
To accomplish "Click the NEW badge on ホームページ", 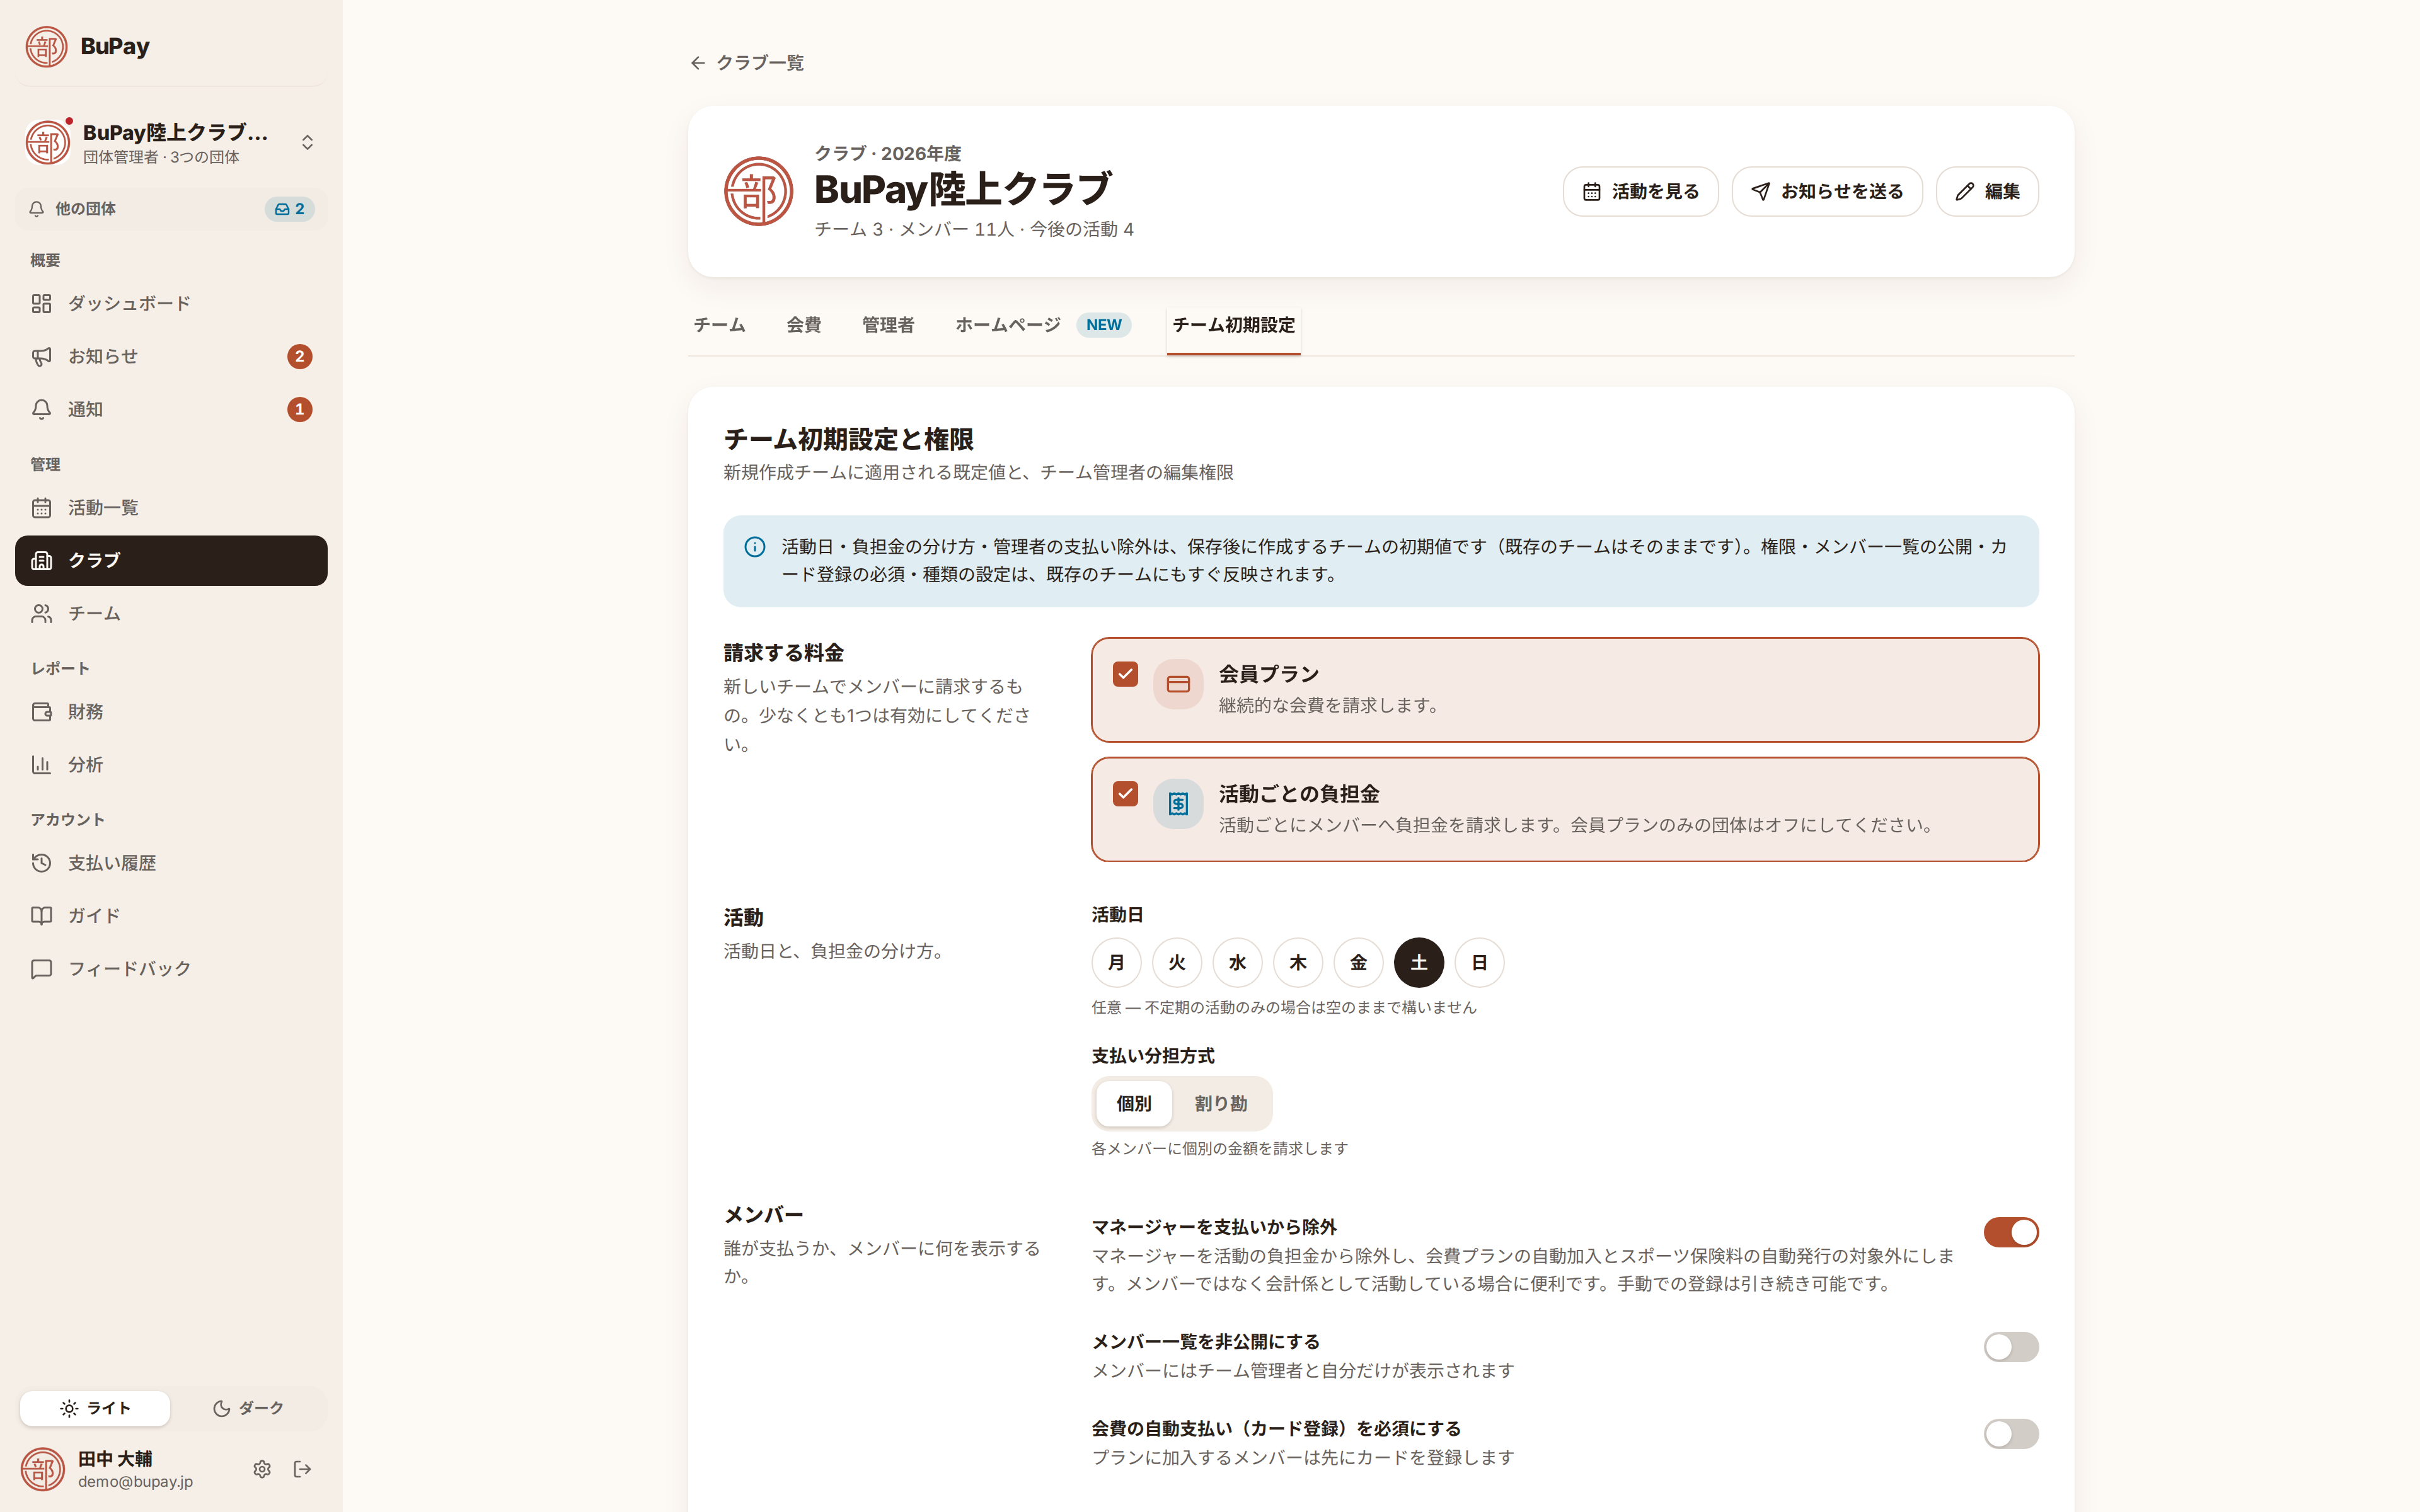I will (1103, 325).
